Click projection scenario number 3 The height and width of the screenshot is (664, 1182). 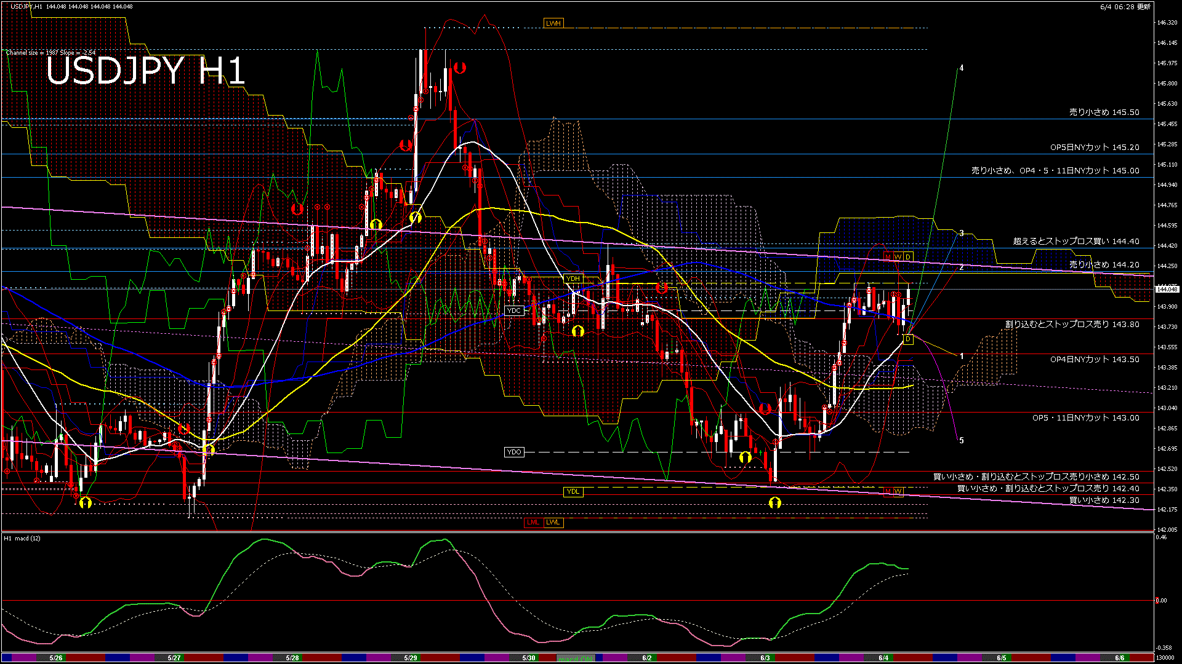962,234
